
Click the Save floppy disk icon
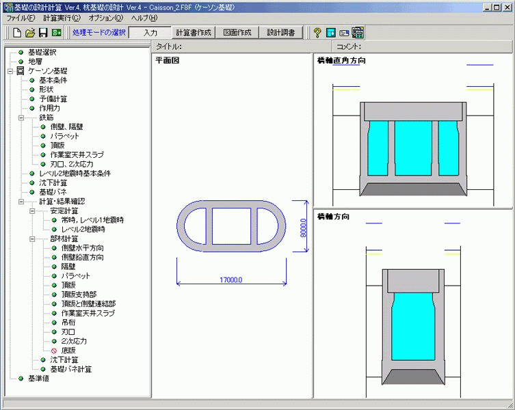coord(42,32)
